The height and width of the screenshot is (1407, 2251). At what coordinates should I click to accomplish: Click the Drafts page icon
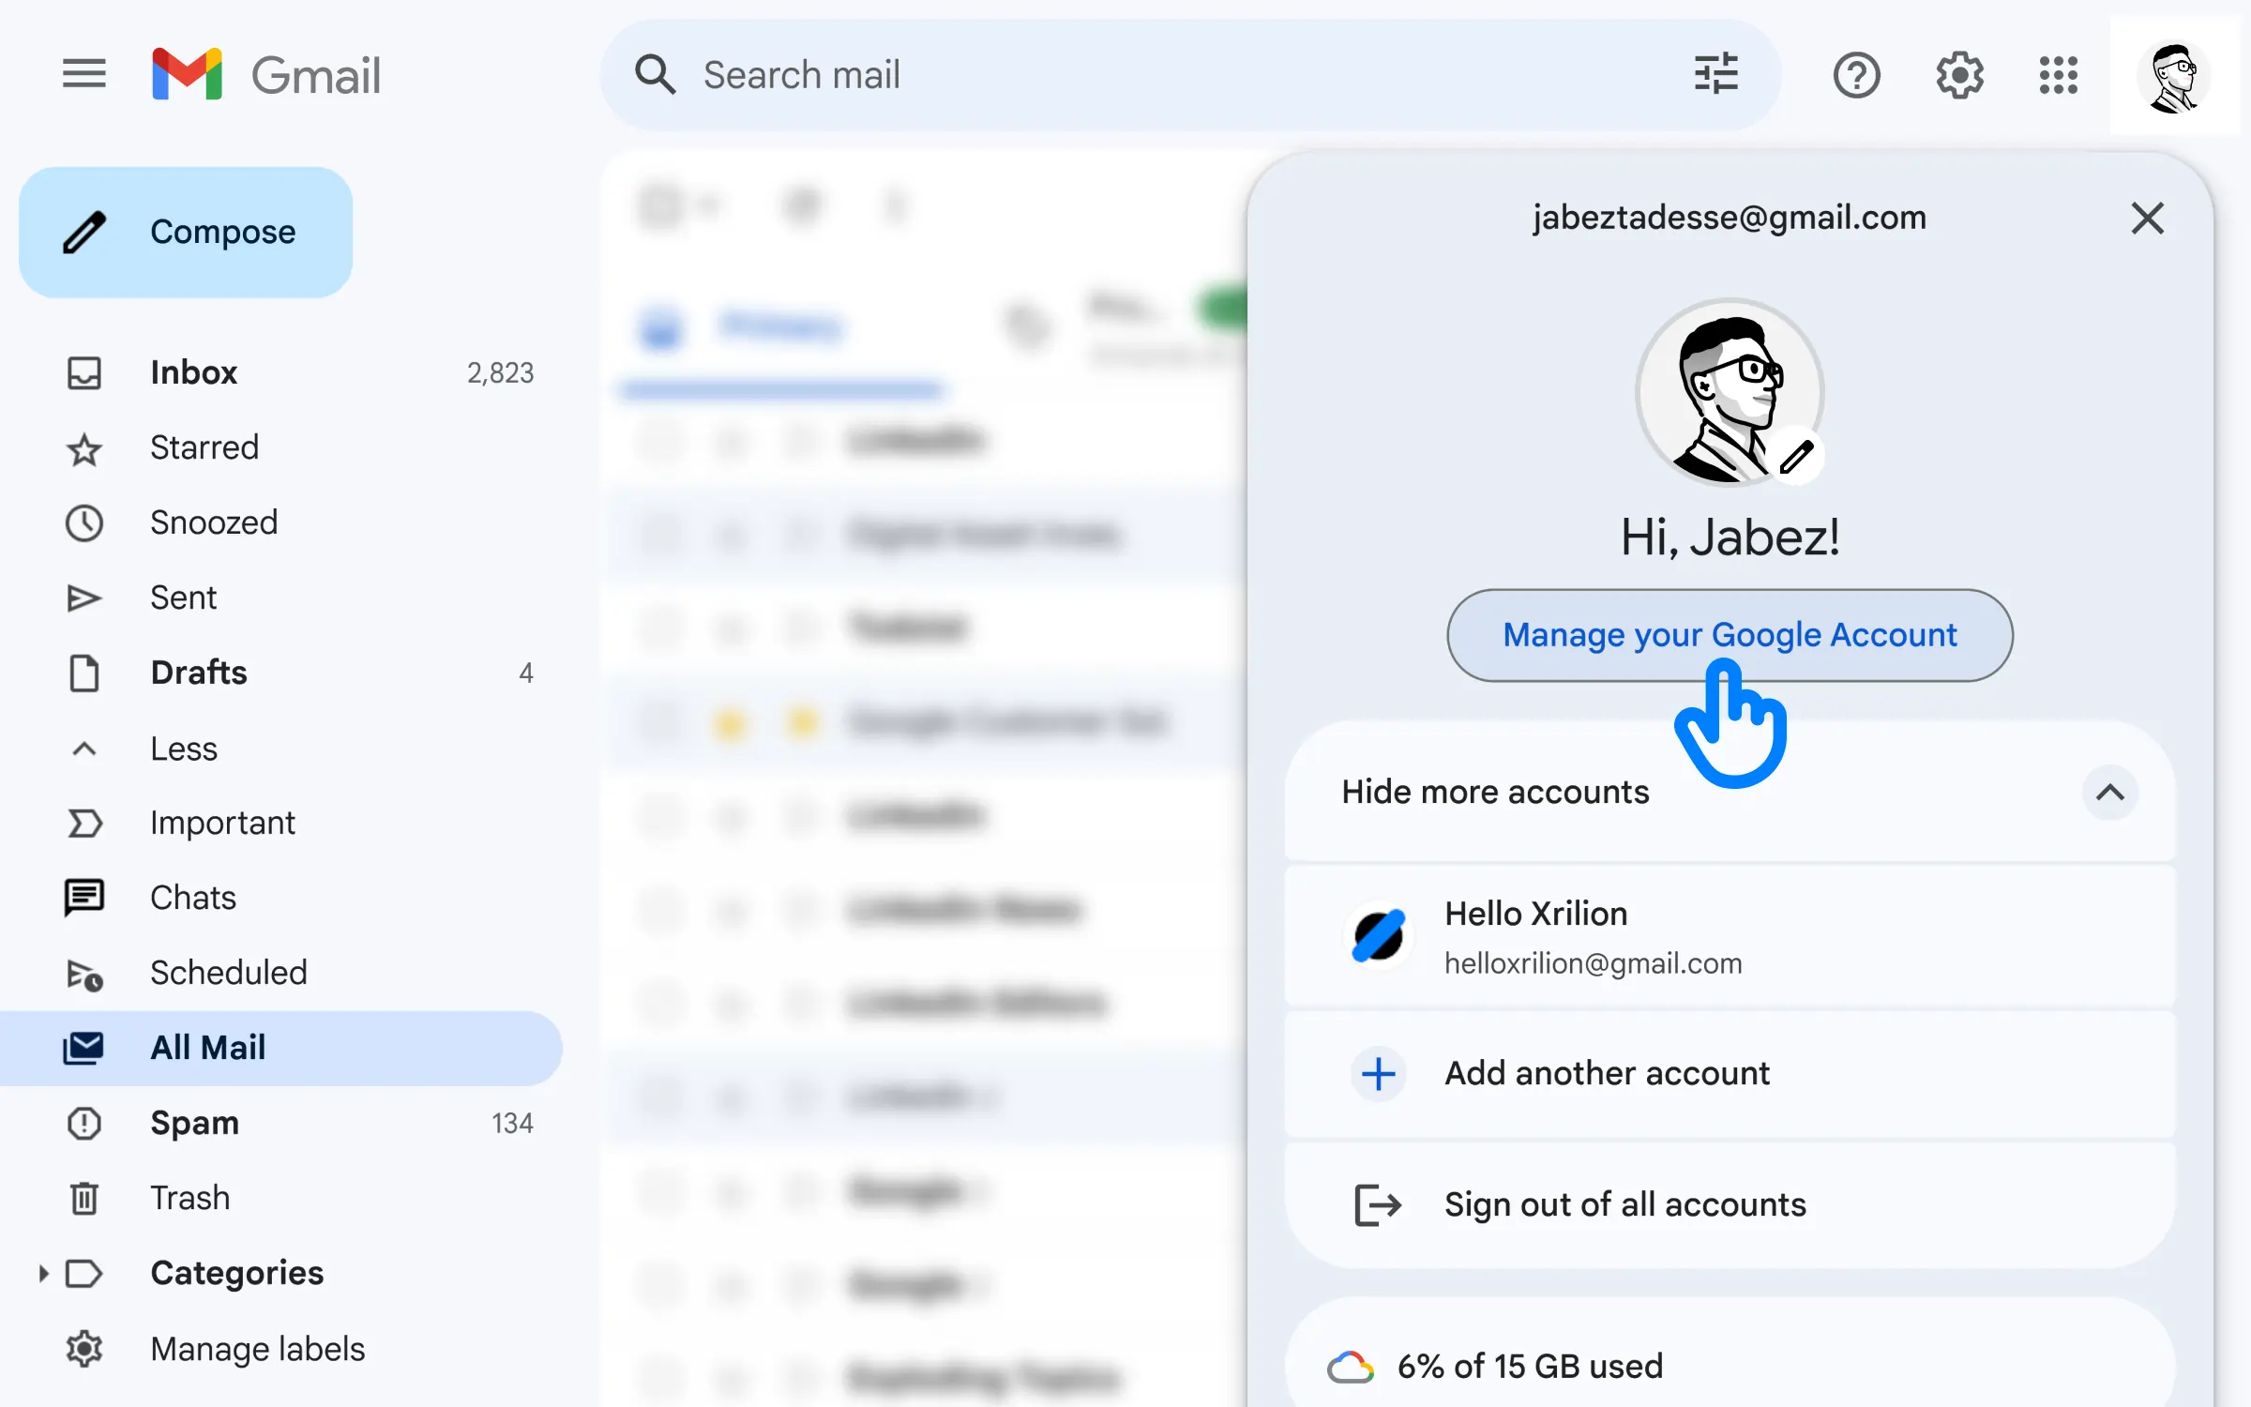[x=83, y=673]
